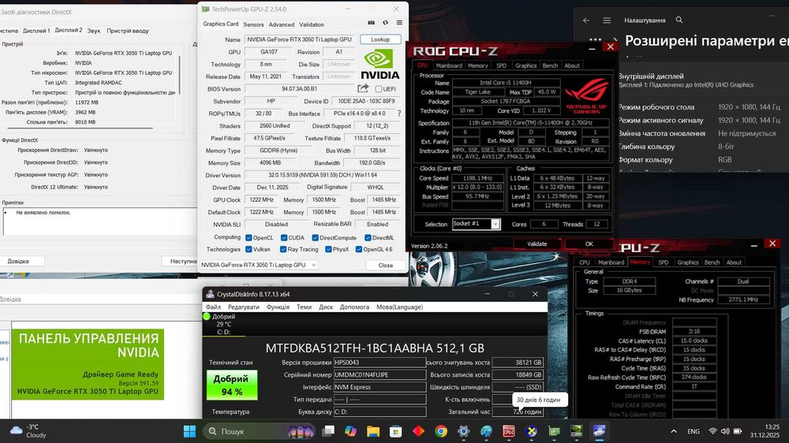The height and width of the screenshot is (443, 789).
Task: Open Google Chrome from taskbar
Action: [441, 431]
